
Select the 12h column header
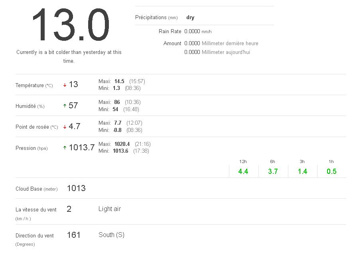click(243, 161)
